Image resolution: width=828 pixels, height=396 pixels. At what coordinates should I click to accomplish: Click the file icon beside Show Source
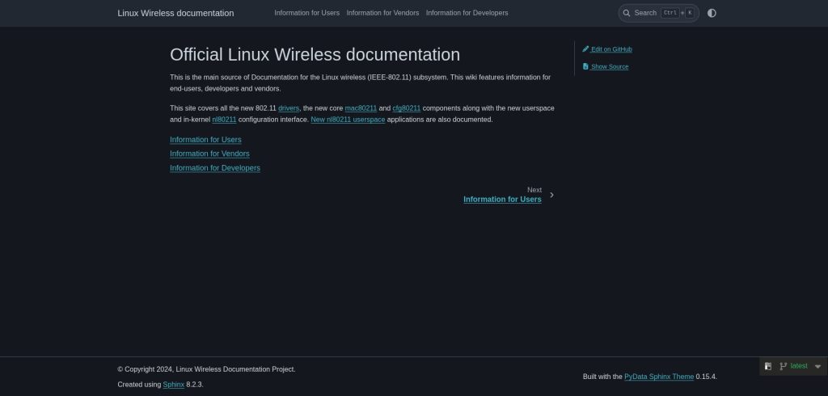[x=585, y=67]
